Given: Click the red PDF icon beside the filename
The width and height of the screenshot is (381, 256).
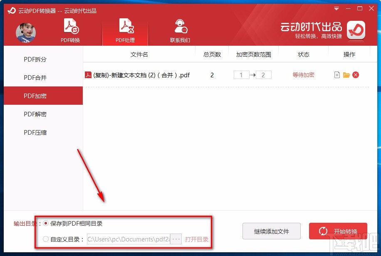Looking at the screenshot, I should click(88, 75).
